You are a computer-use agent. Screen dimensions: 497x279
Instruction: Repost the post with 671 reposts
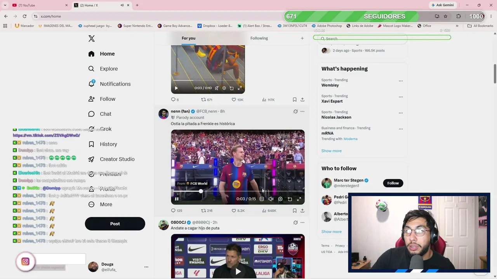[207, 100]
